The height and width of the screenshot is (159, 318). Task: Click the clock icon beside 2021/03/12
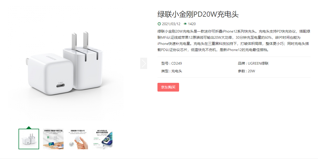coord(159,24)
